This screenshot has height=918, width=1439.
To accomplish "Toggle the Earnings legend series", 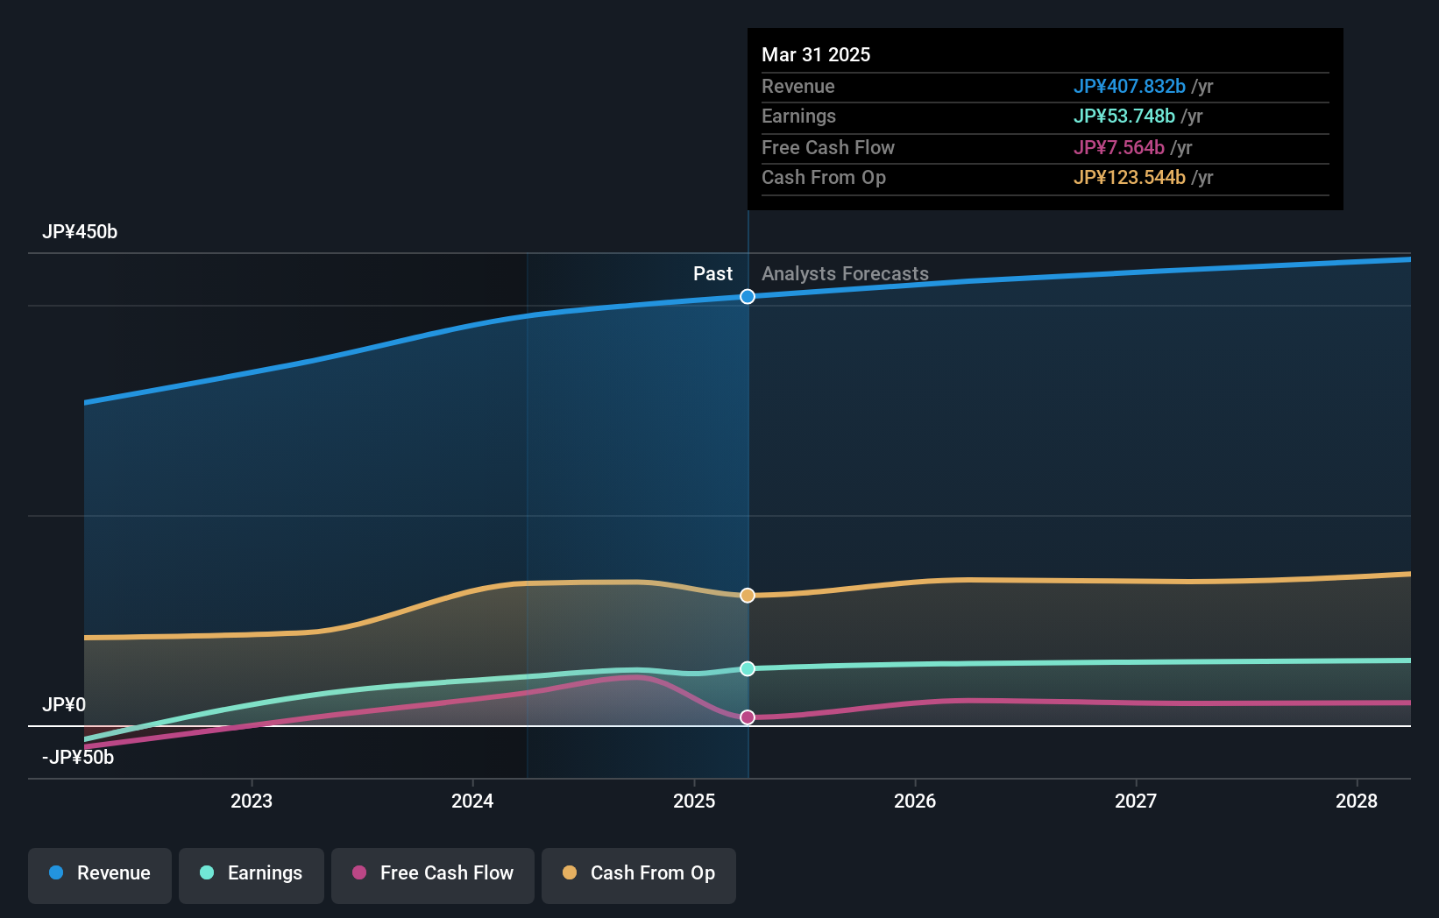I will tap(252, 874).
